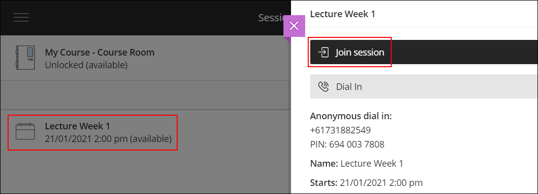Click the dial-in number +61731882549
The width and height of the screenshot is (538, 194).
[x=341, y=130]
